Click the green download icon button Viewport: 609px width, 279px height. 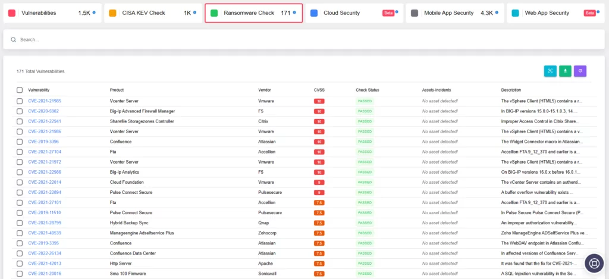pos(565,71)
